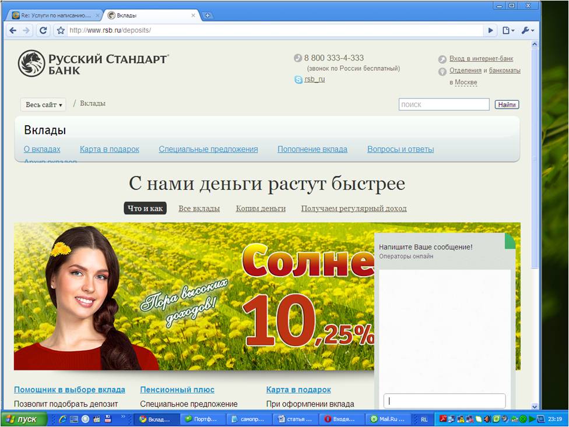This screenshot has height=427, width=569.
Task: Open 'Карта в подарок' link below the banner
Action: click(x=298, y=390)
